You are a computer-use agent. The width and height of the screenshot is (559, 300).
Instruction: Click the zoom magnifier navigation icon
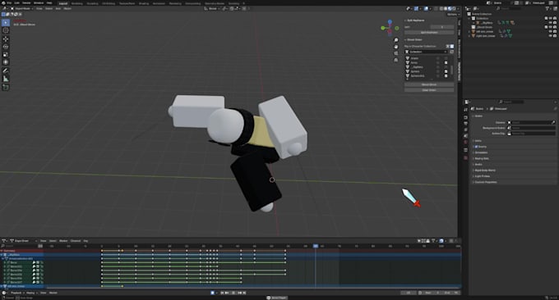click(x=395, y=40)
